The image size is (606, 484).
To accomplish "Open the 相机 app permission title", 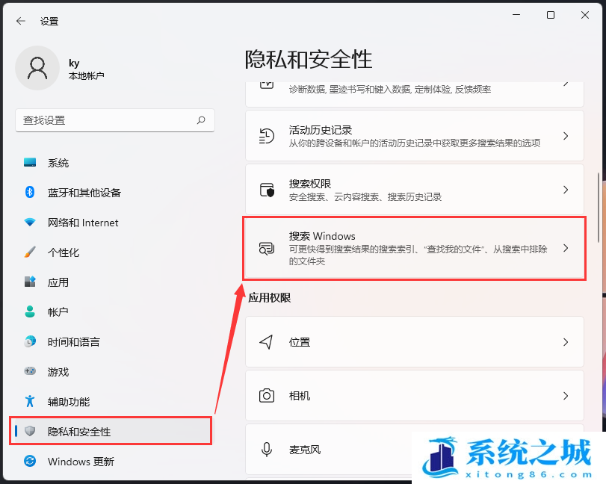I will point(300,396).
